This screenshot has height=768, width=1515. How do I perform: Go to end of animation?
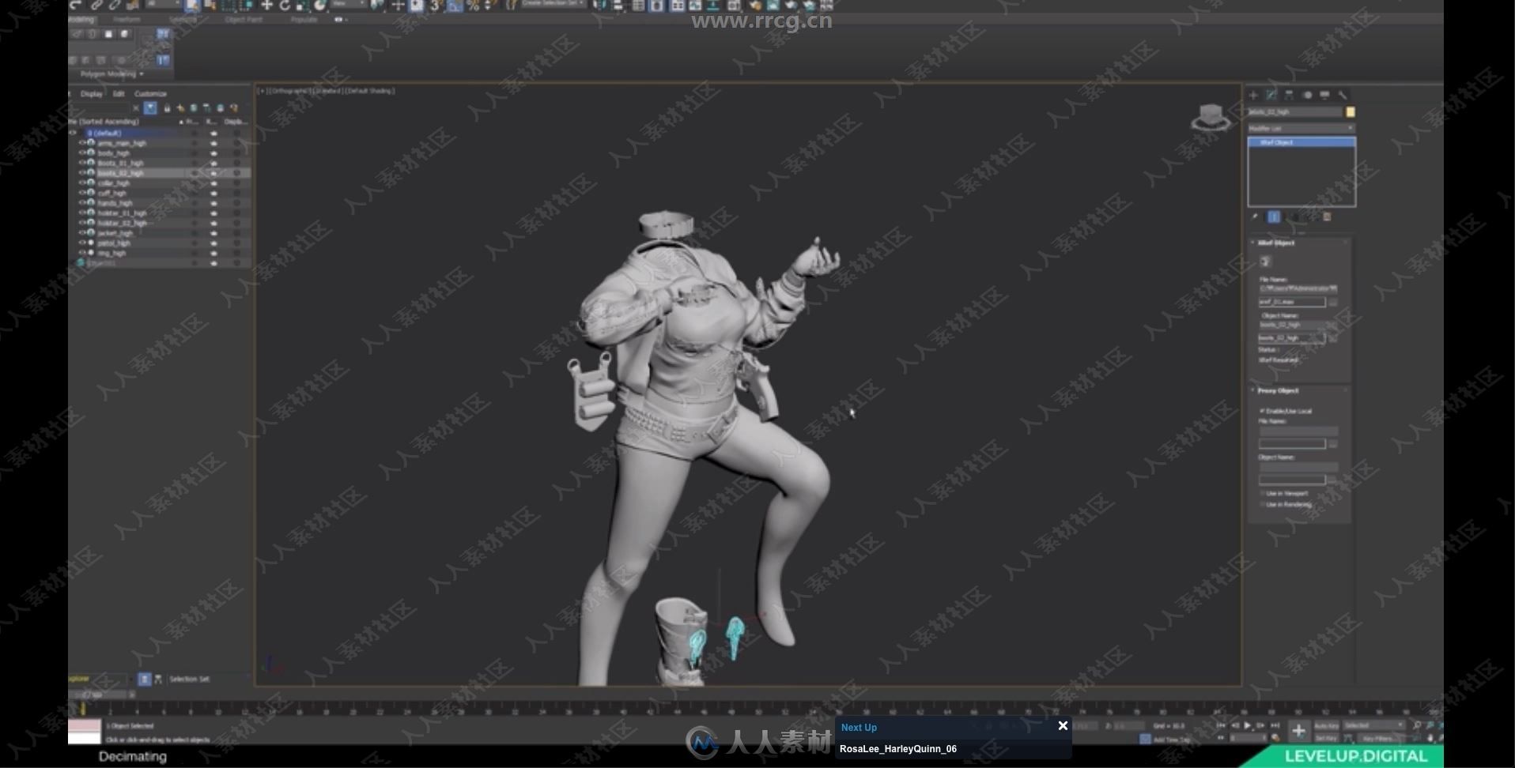[x=1275, y=725]
